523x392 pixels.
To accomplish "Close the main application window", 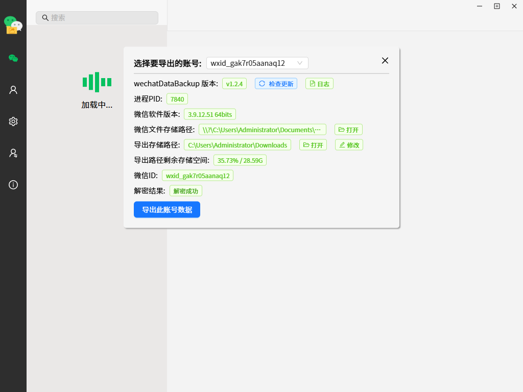I will pyautogui.click(x=514, y=6).
